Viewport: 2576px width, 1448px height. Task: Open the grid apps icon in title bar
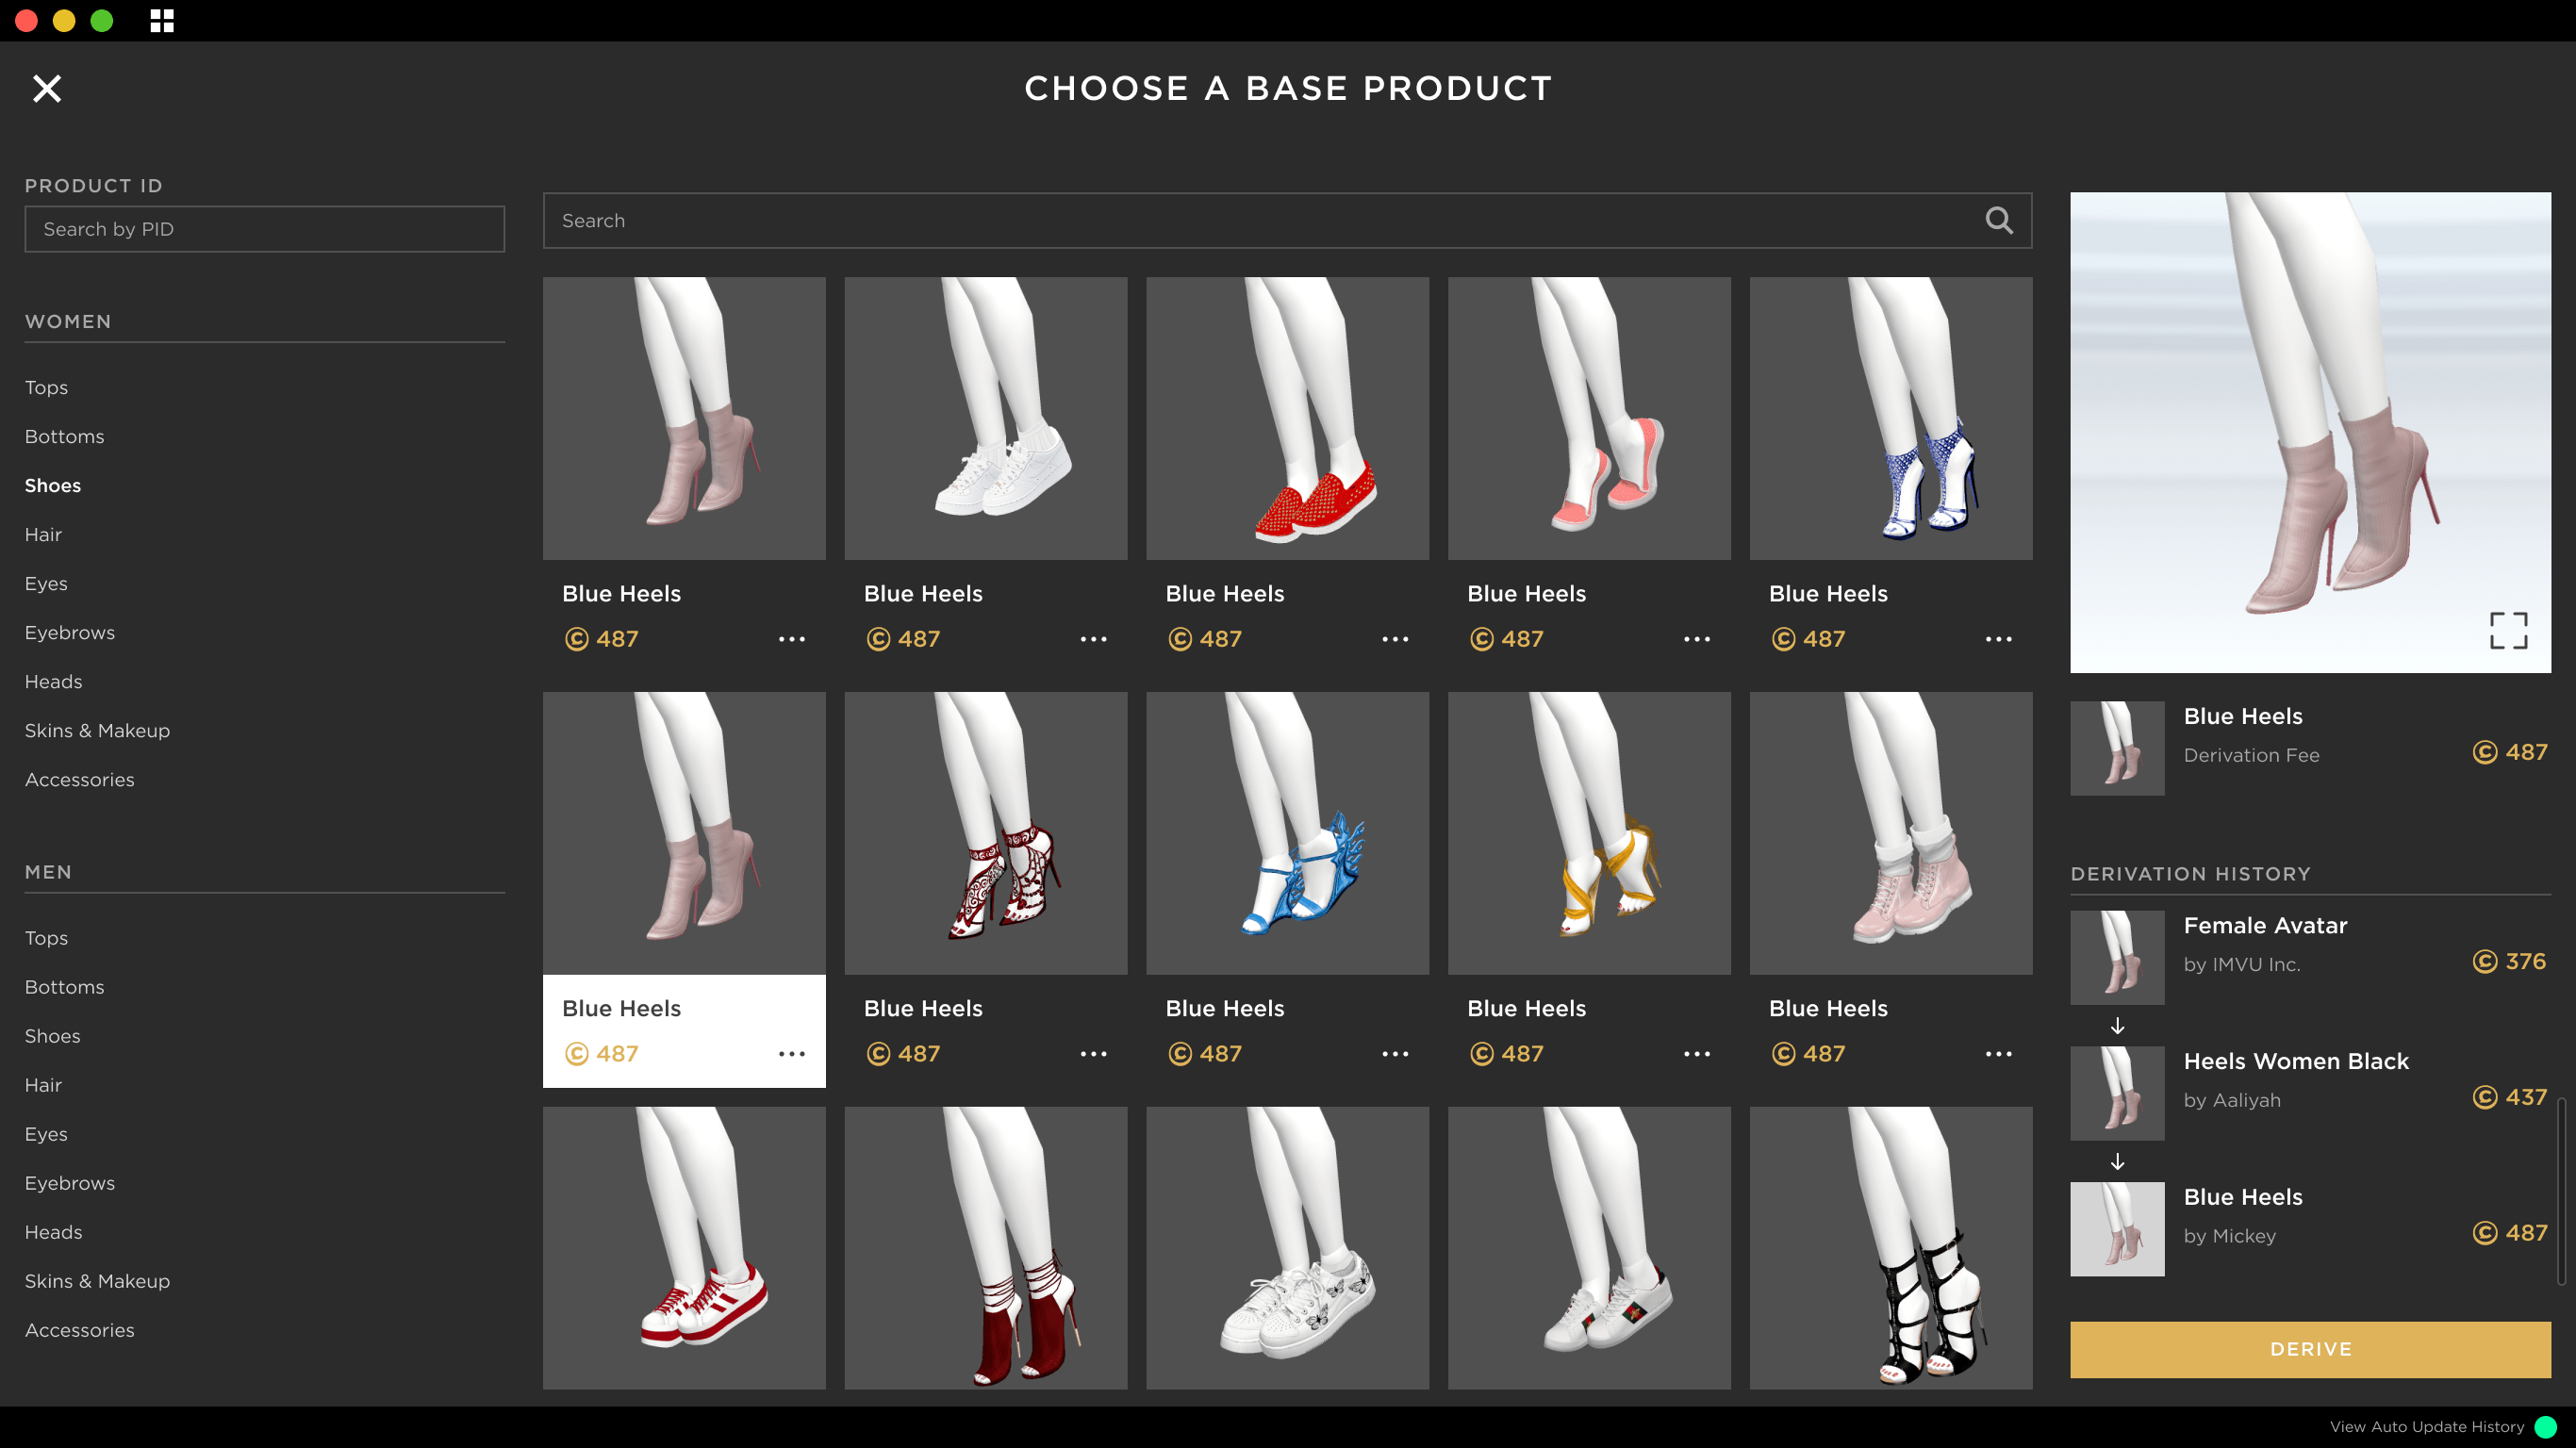pyautogui.click(x=162, y=20)
